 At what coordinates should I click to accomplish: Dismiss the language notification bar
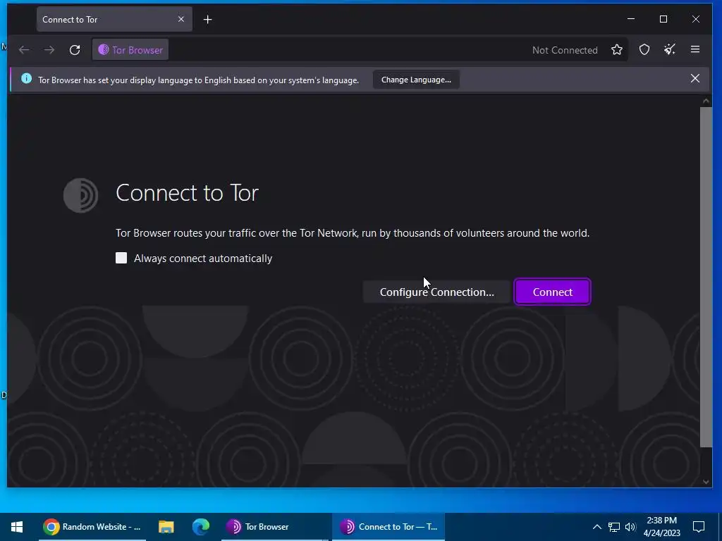pyautogui.click(x=695, y=79)
